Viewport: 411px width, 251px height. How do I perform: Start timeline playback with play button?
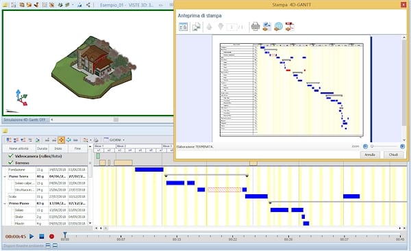(32, 237)
